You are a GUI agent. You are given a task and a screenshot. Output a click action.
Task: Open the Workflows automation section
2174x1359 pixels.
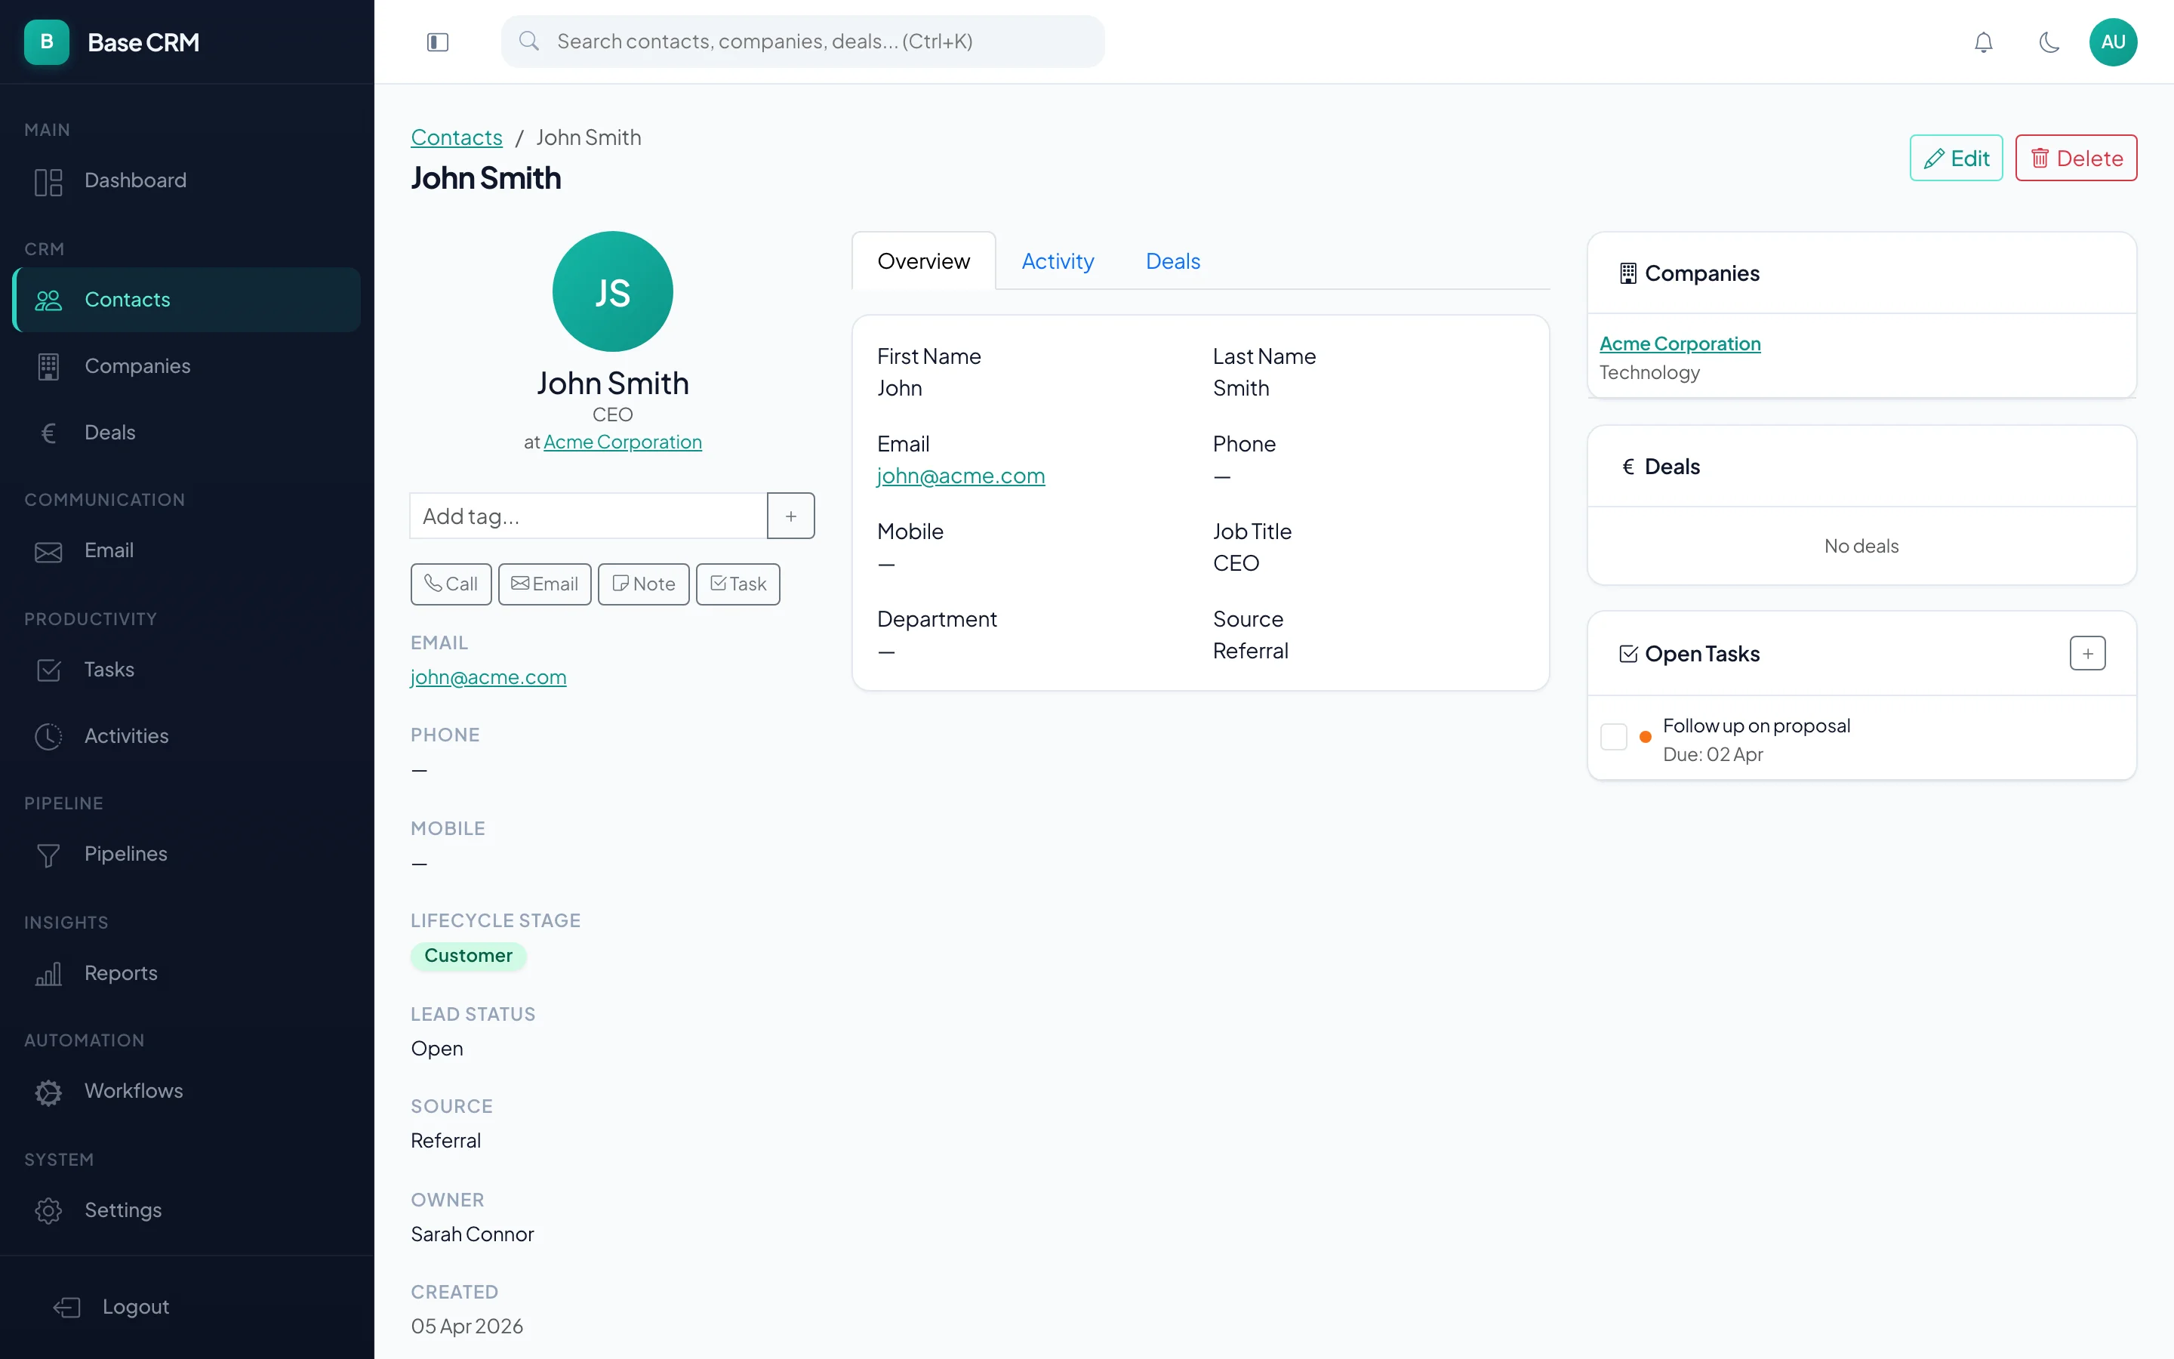click(x=134, y=1091)
